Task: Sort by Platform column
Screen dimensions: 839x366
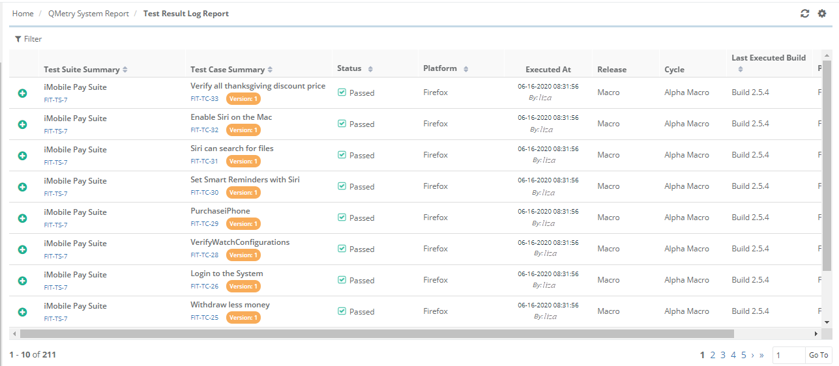Action: [x=466, y=69]
